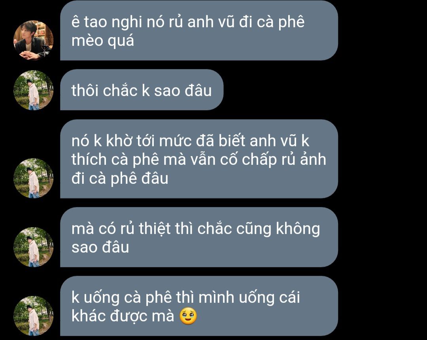This screenshot has height=340, width=427.
Task: Select the message "ê tao nghi nó rủ anh vũ"
Action: [199, 30]
